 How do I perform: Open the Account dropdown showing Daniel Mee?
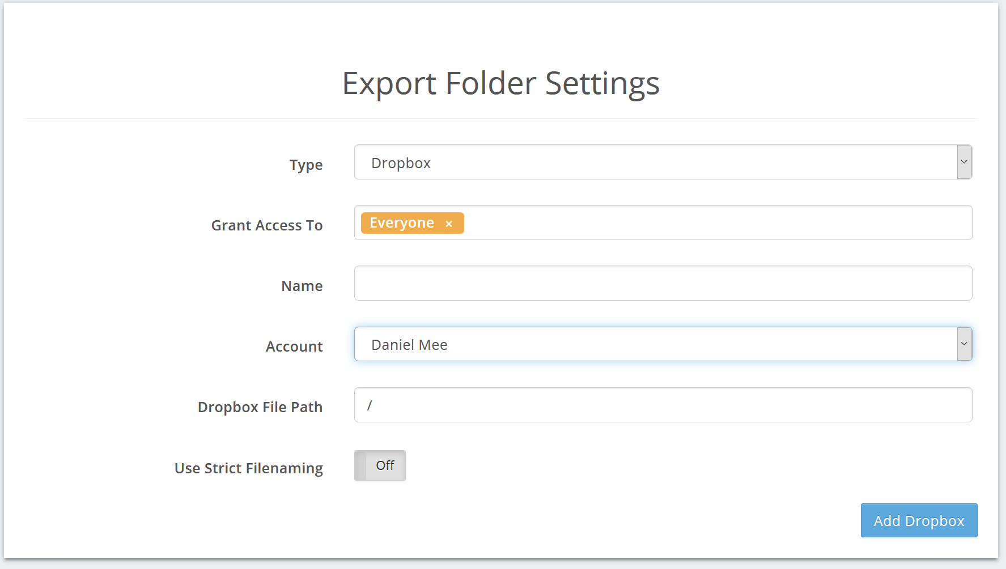[663, 344]
